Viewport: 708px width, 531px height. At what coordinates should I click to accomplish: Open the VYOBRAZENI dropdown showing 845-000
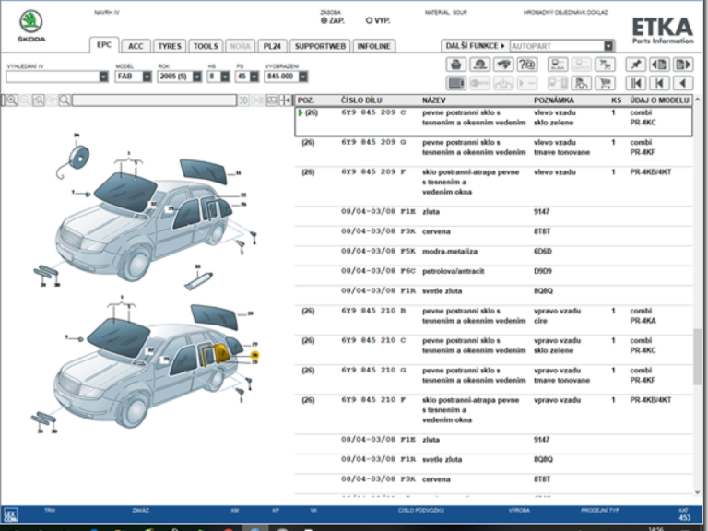302,77
